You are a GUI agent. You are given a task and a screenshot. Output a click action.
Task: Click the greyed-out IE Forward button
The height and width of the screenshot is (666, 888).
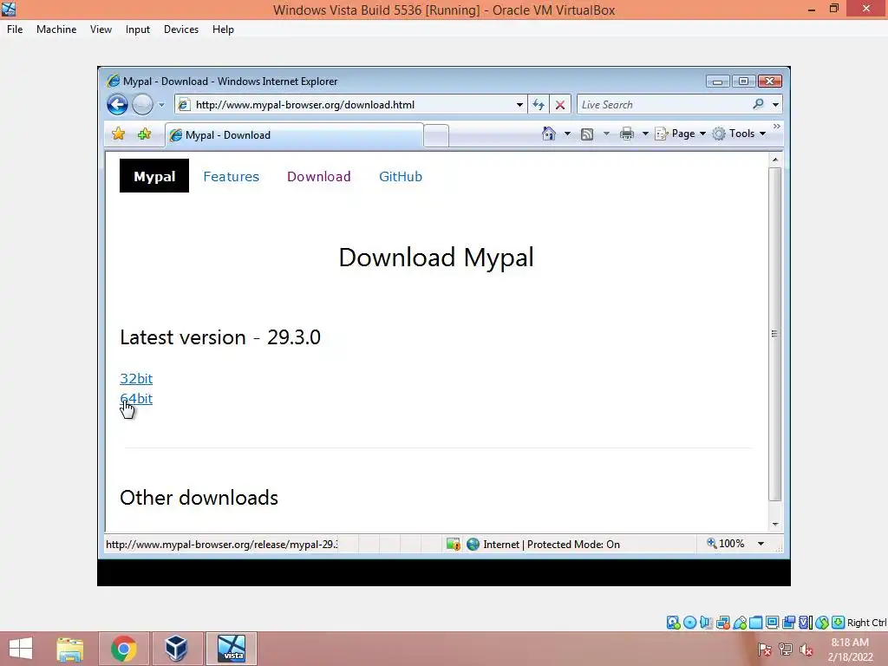pos(142,105)
